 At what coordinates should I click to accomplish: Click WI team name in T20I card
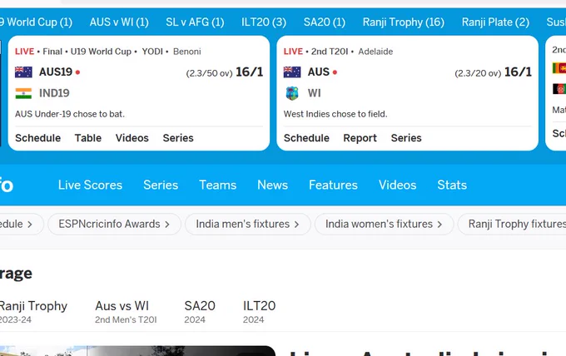314,93
